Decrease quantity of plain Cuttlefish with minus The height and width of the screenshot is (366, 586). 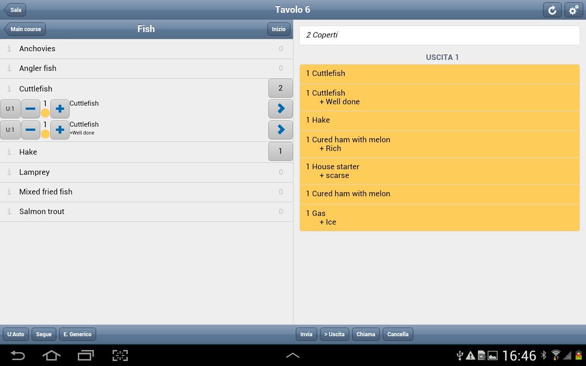coord(30,109)
